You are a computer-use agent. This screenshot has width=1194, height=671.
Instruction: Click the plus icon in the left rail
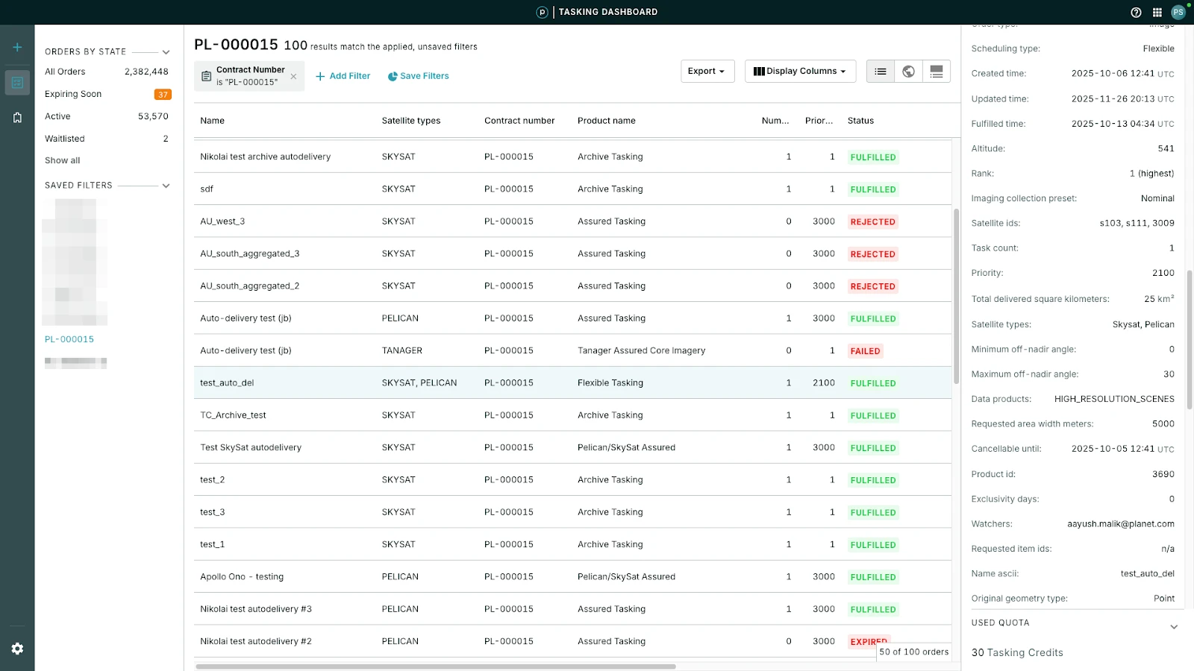coord(17,47)
